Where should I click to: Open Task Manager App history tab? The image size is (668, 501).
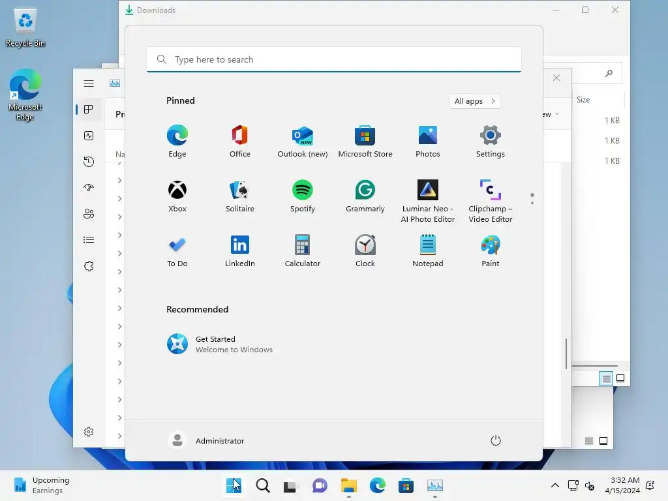coord(89,162)
